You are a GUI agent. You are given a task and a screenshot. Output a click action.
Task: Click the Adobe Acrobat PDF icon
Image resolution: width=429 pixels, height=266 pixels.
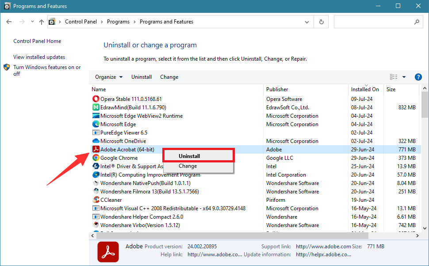pyautogui.click(x=96, y=149)
